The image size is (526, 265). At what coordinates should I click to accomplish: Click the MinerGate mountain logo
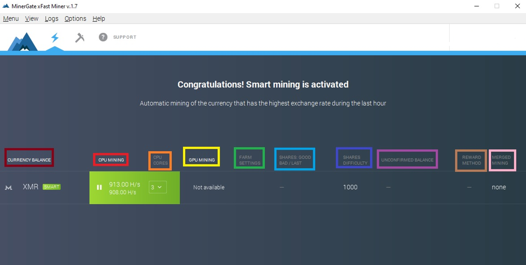tap(23, 41)
